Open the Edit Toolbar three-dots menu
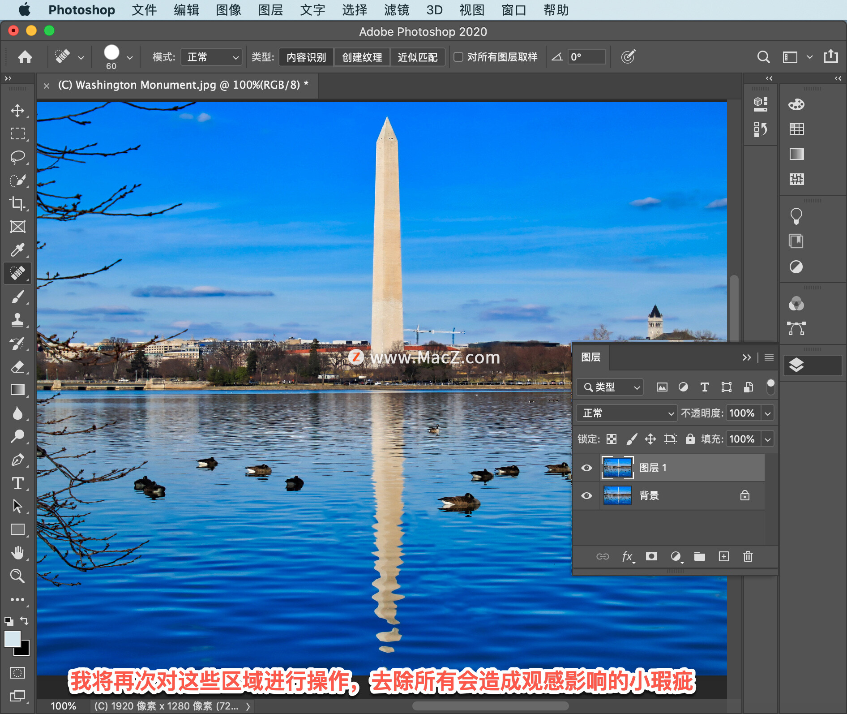The height and width of the screenshot is (714, 847). 17,599
